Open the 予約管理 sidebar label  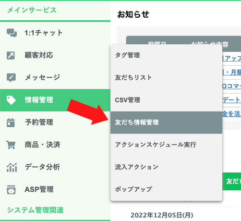39,123
